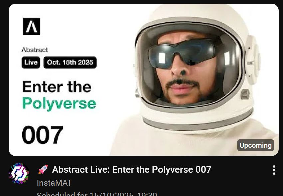Click the "Enter the" headline text
The height and width of the screenshot is (196, 283).
click(57, 87)
